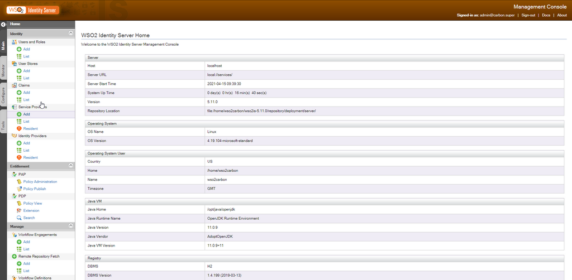Click Resident icon under Service Providers
This screenshot has height=280, width=572.
click(x=19, y=129)
